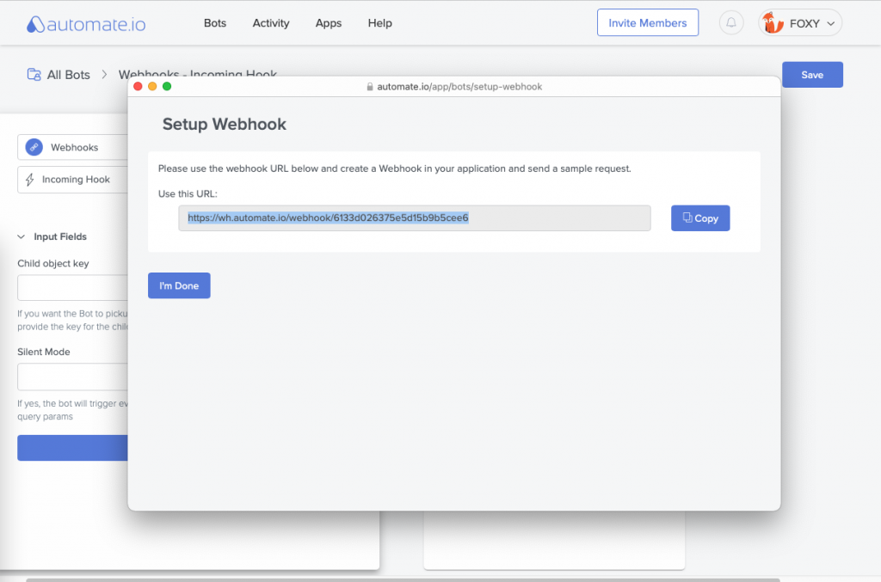Click the Setup Webhook heading
The height and width of the screenshot is (582, 881).
[x=225, y=124]
